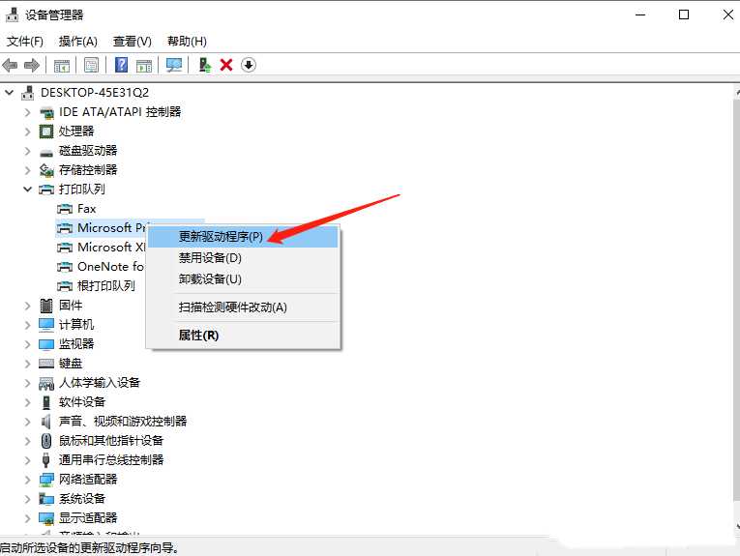Image resolution: width=740 pixels, height=556 pixels.
Task: Collapse the DESKTOP-45E31Q2 root node
Action: click(10, 93)
